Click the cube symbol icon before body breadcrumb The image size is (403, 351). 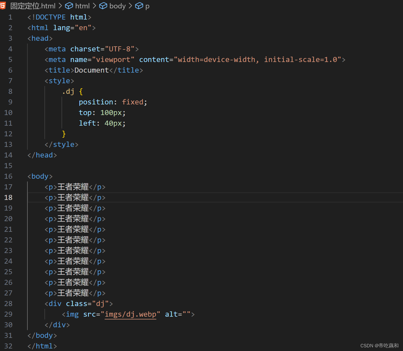pyautogui.click(x=103, y=6)
